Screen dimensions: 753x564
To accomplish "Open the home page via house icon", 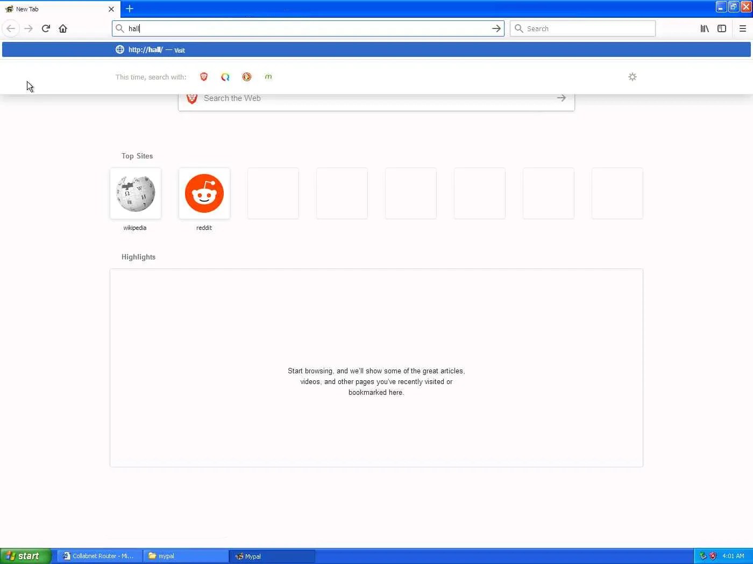I will click(x=63, y=28).
